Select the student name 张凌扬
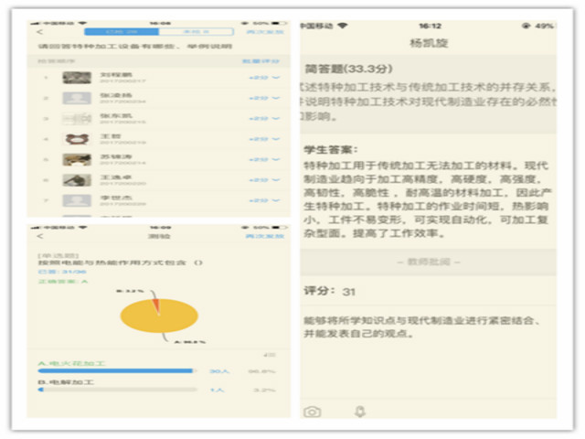The image size is (585, 439). pyautogui.click(x=116, y=95)
